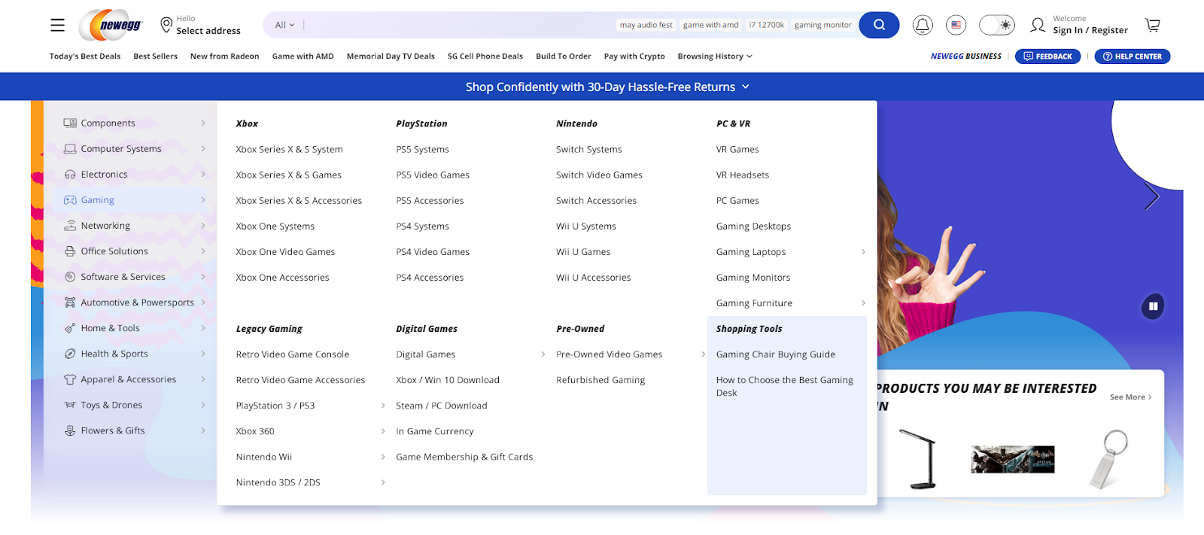
Task: Click the Software & Services disc icon
Action: (x=70, y=277)
